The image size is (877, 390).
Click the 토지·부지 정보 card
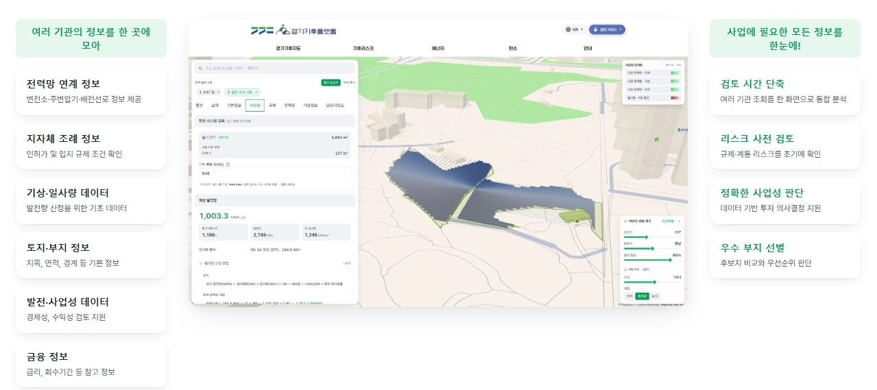91,255
